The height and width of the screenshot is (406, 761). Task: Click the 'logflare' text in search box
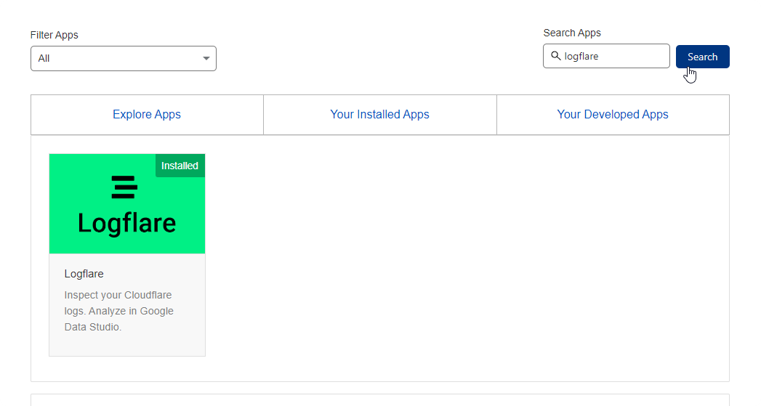click(581, 56)
